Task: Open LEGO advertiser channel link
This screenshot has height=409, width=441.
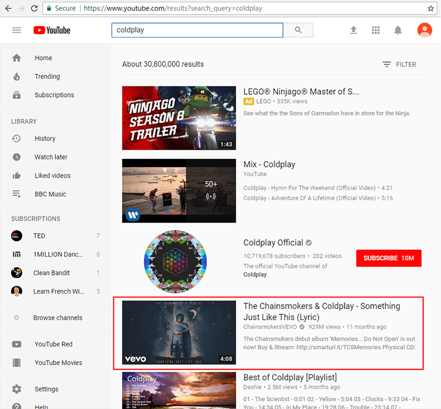Action: (x=263, y=101)
